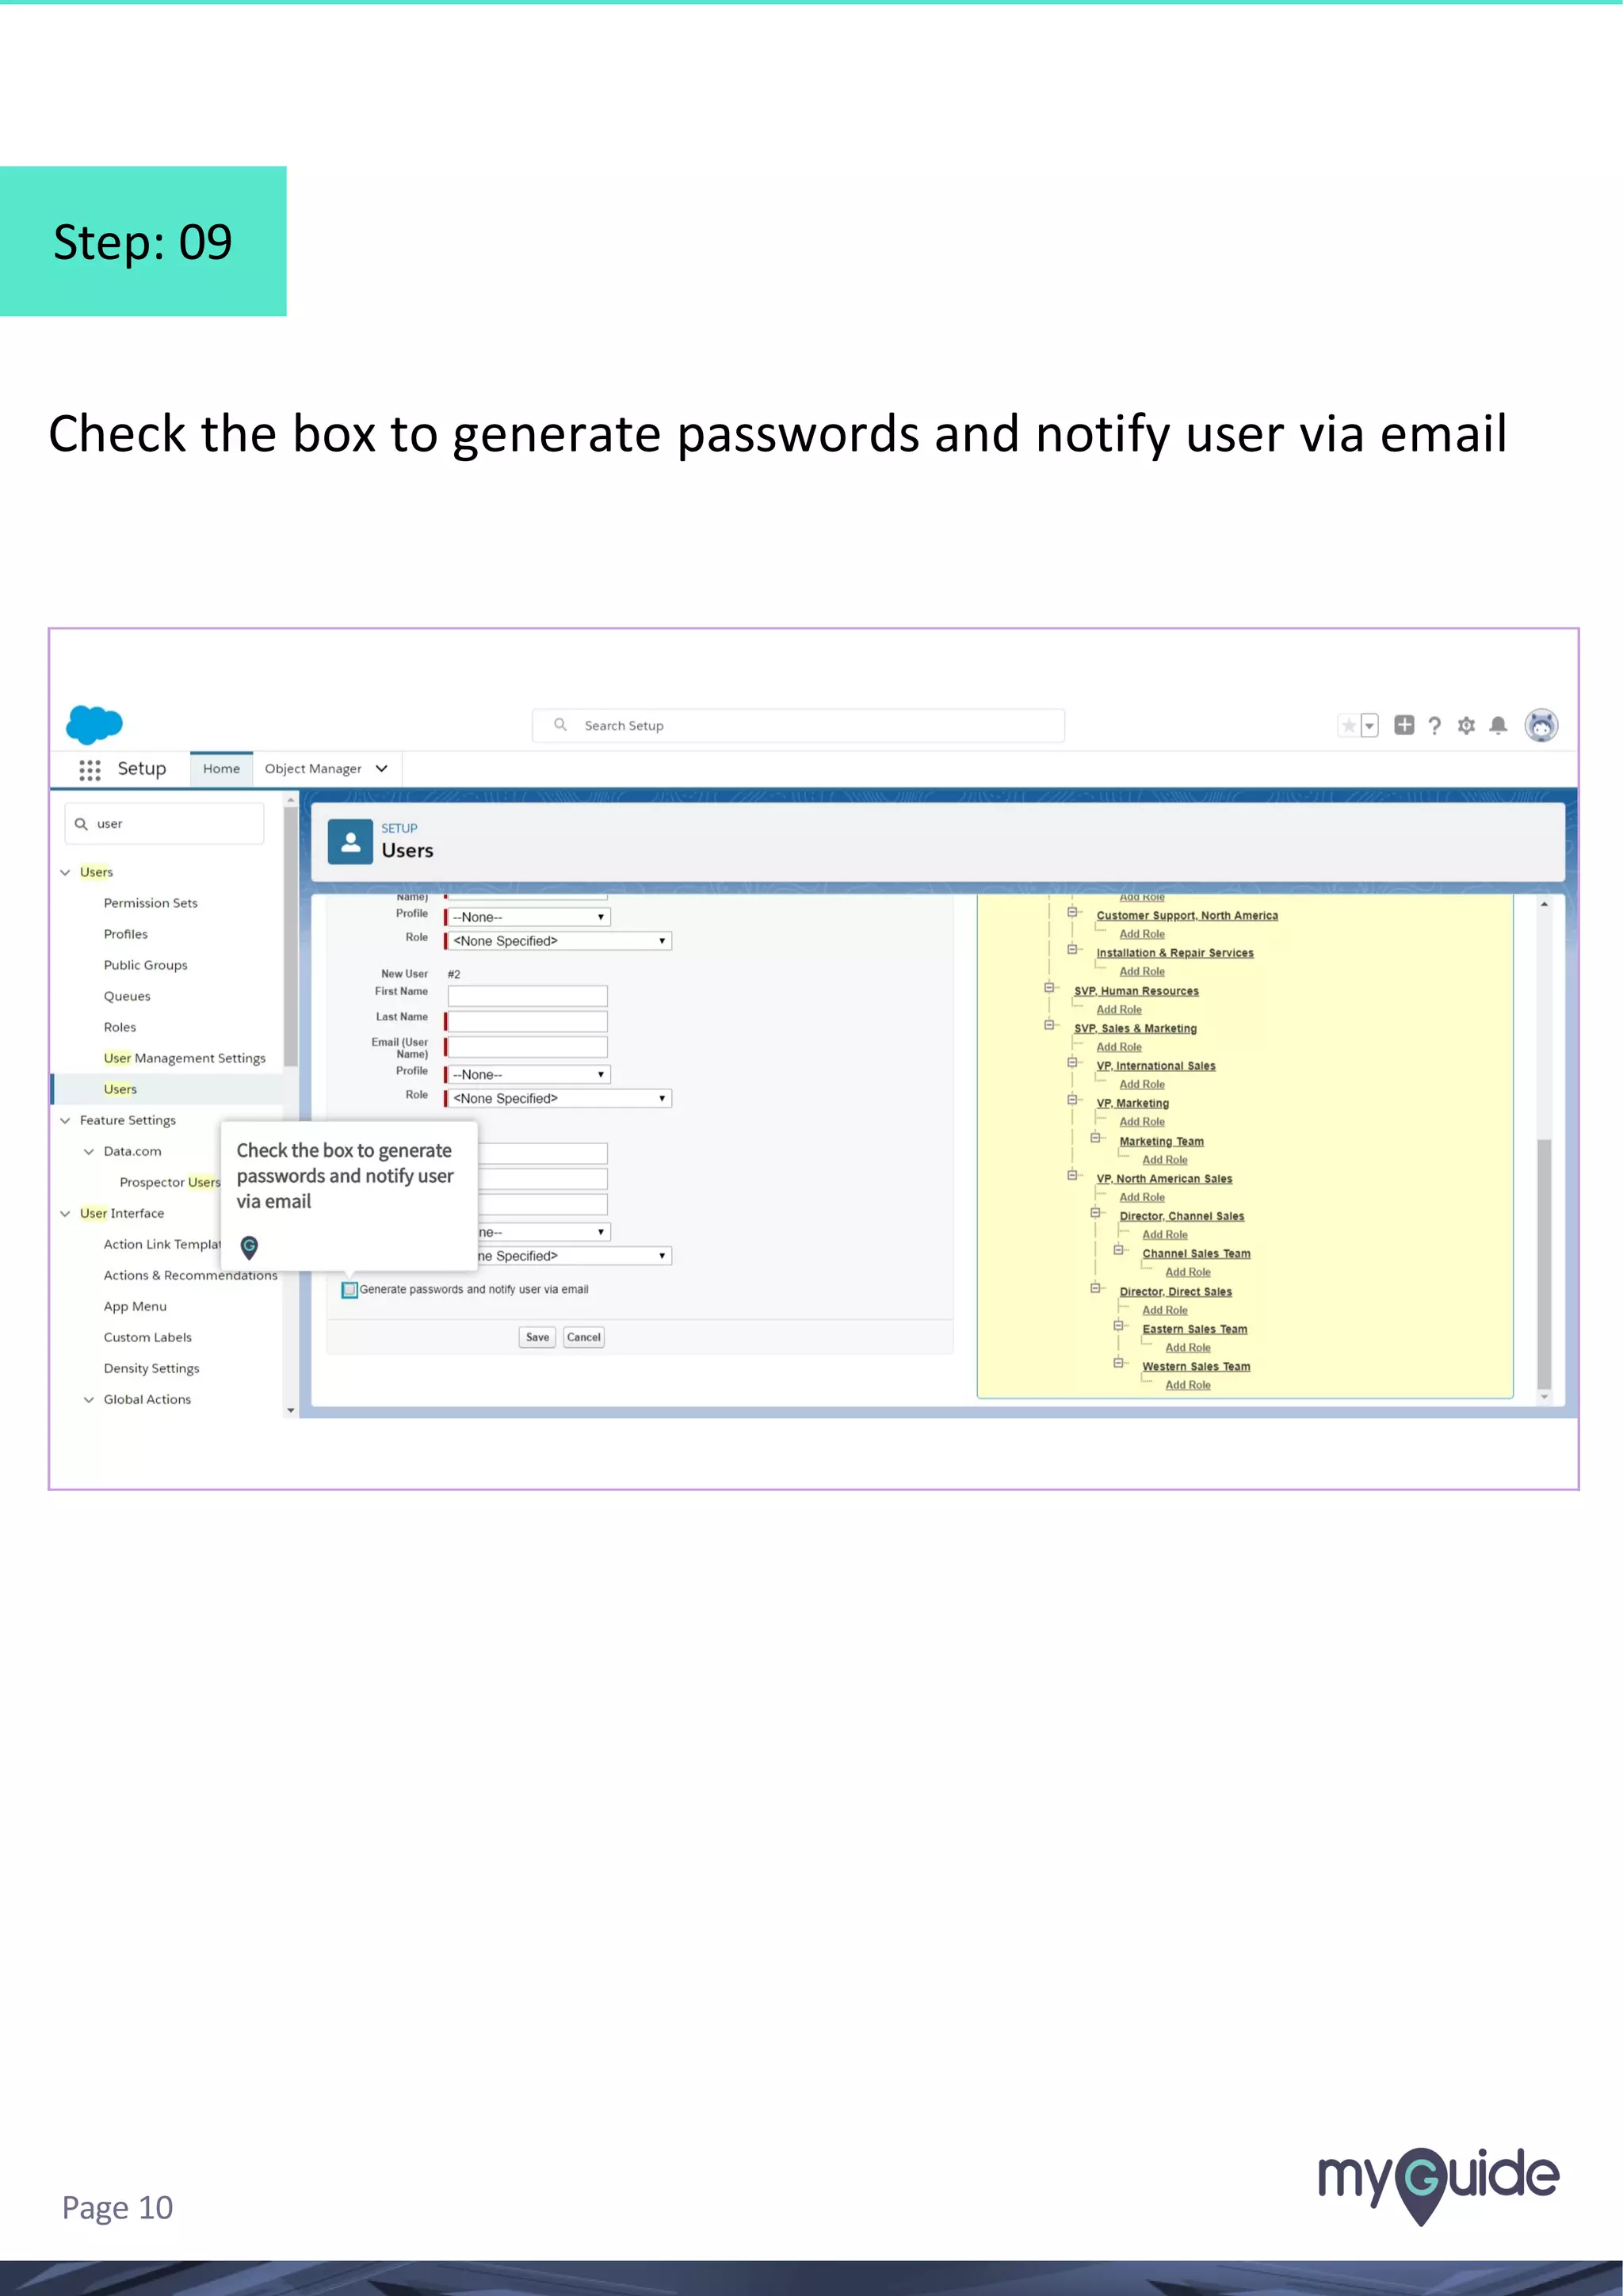Click Add Role under Channel Sales Team
Image resolution: width=1623 pixels, height=2296 pixels.
[x=1188, y=1272]
